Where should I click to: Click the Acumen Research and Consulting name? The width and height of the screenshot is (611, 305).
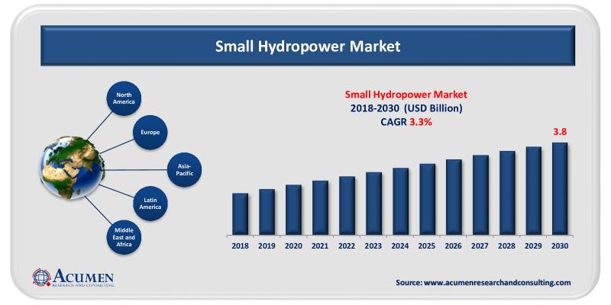click(83, 278)
